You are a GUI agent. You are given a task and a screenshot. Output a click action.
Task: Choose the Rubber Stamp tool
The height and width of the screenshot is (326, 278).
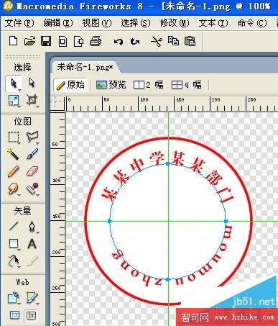tap(32, 189)
